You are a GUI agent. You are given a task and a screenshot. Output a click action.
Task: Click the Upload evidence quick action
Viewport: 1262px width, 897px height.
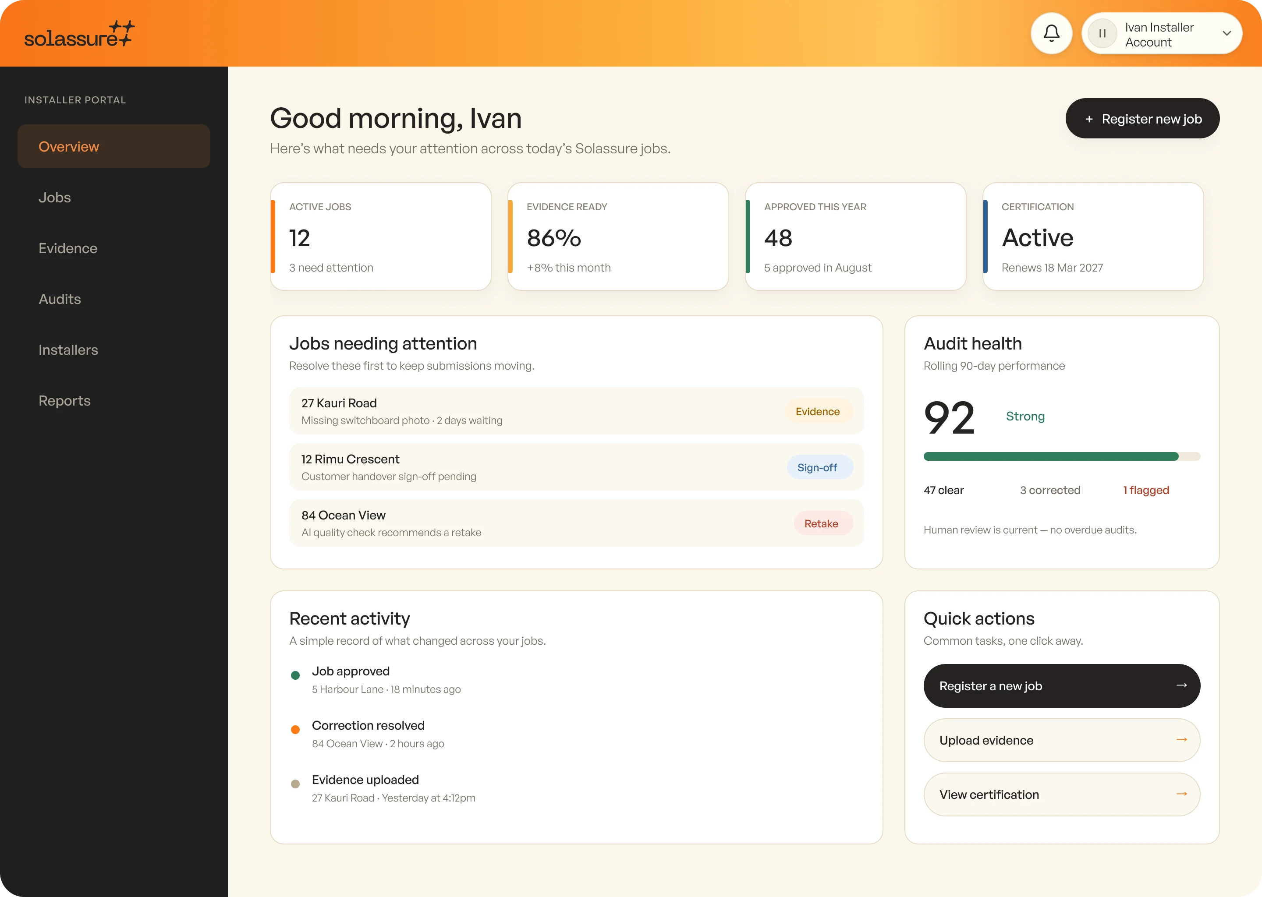[x=1061, y=740]
